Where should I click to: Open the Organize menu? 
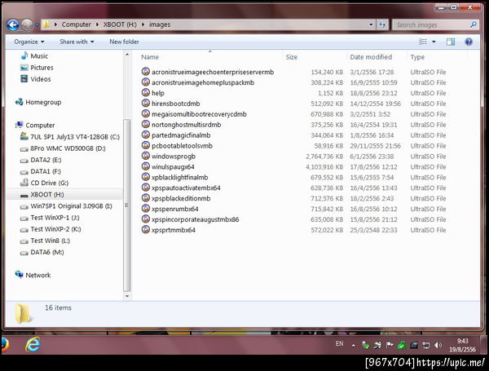point(29,42)
